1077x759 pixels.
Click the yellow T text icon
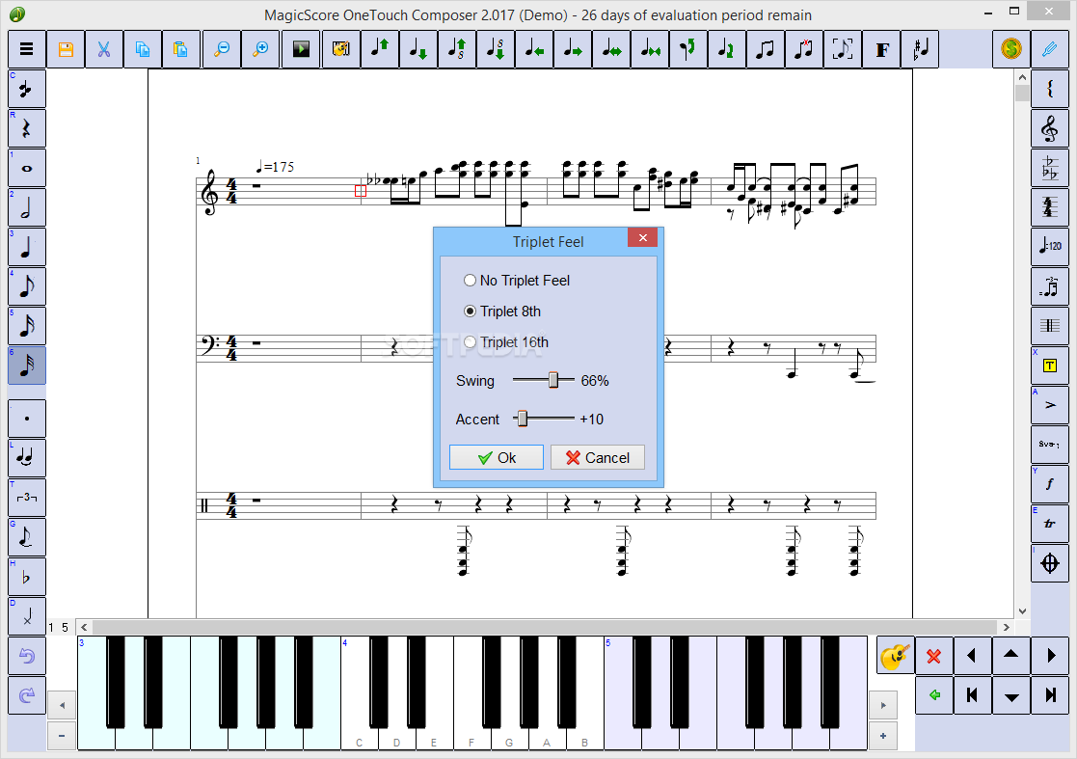(x=1050, y=366)
